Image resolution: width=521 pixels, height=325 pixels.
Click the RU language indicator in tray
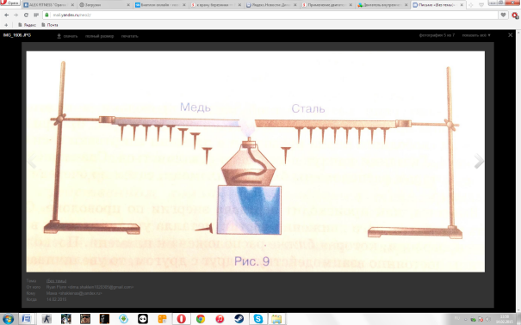click(457, 318)
